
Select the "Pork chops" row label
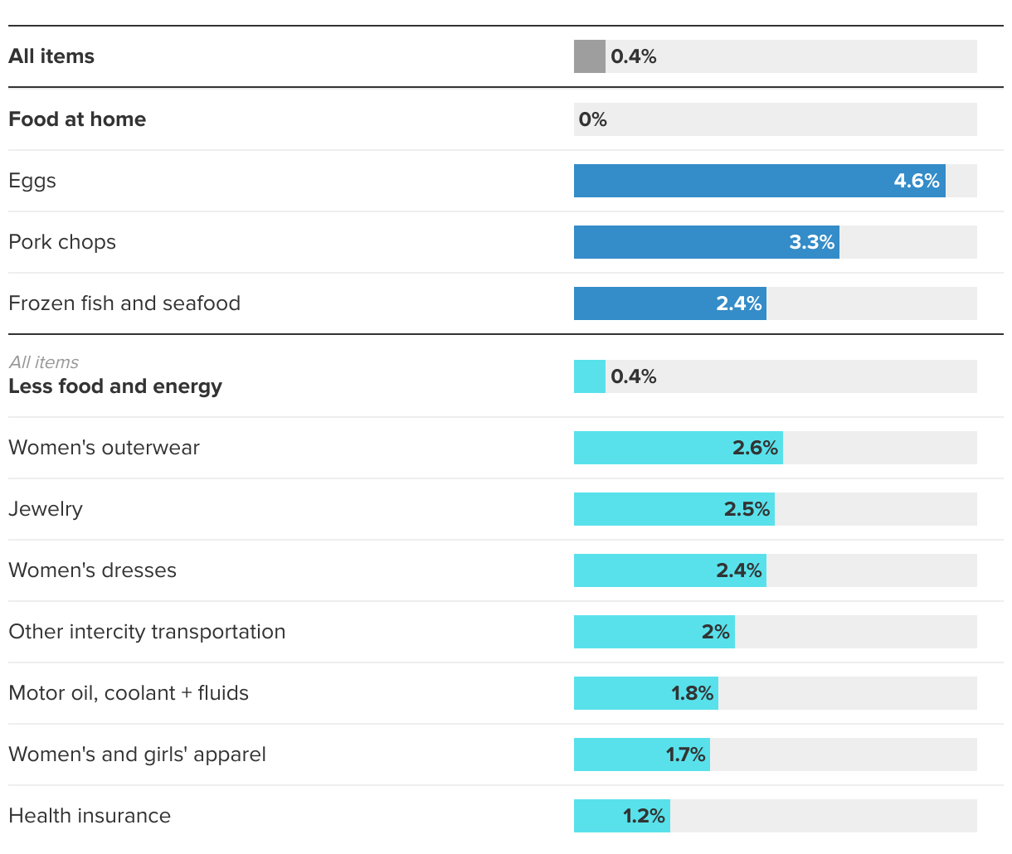coord(62,242)
